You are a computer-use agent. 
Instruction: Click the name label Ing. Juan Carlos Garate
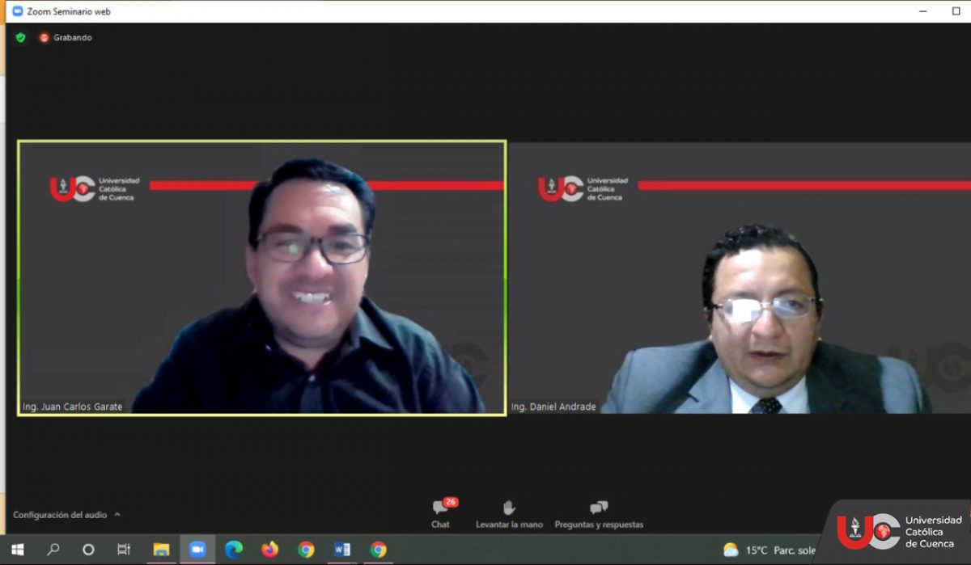[x=73, y=407]
